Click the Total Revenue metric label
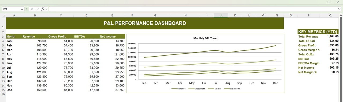 click(x=308, y=37)
